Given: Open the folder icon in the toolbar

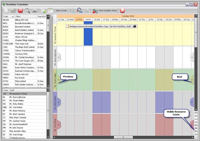Looking at the screenshot, I should [13, 10].
